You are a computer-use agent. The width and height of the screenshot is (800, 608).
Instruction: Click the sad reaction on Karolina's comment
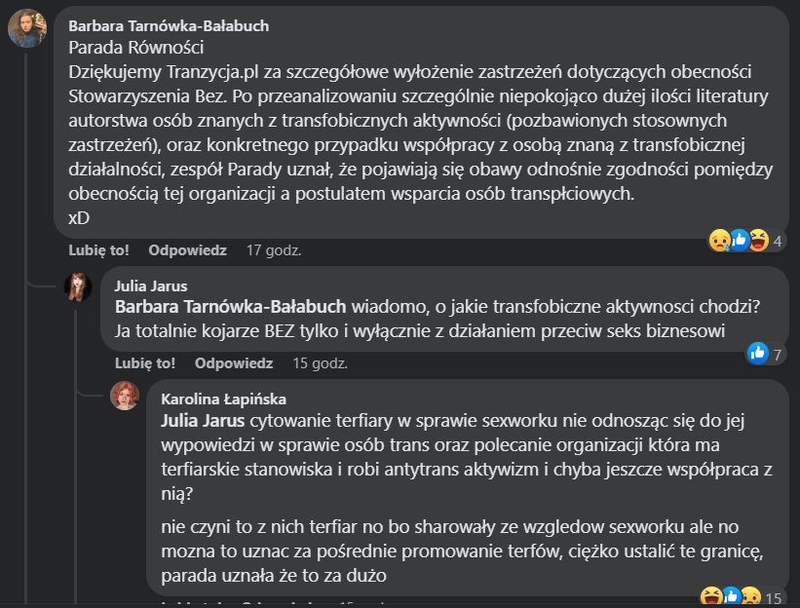[x=750, y=596]
